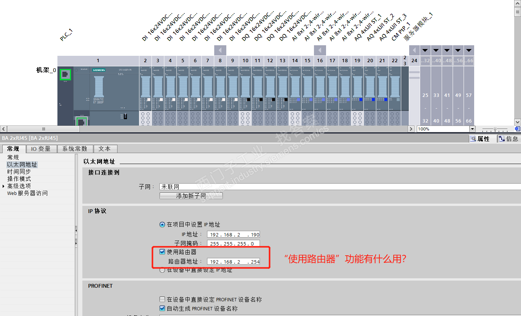Click the vertical scrollbar thumb of device view

518,12
